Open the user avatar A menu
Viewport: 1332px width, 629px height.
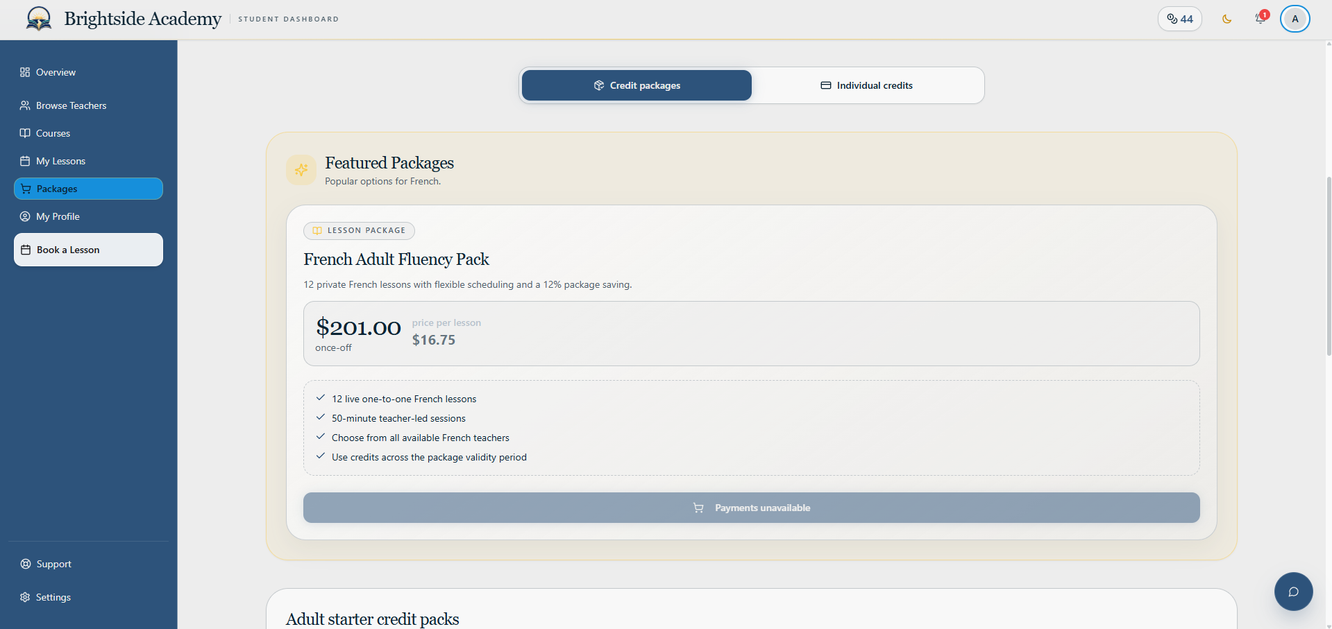click(x=1295, y=19)
